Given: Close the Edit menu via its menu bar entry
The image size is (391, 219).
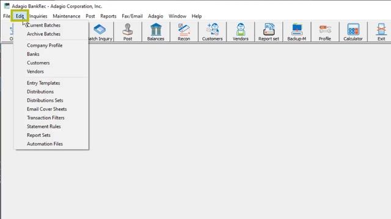Looking at the screenshot, I should 20,16.
